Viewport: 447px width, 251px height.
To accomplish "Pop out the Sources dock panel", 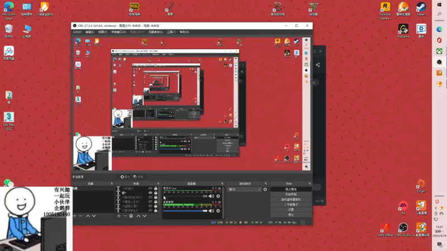I will pos(158,184).
